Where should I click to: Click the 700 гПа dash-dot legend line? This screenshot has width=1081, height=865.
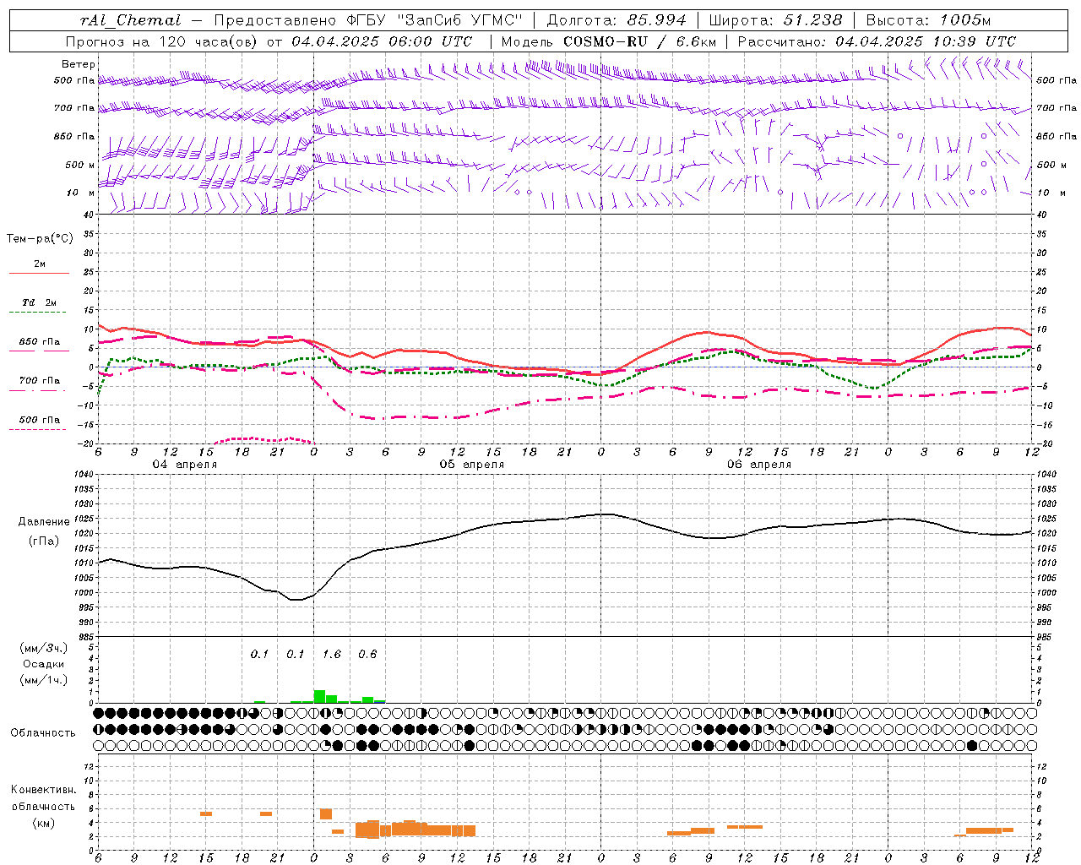tap(39, 391)
